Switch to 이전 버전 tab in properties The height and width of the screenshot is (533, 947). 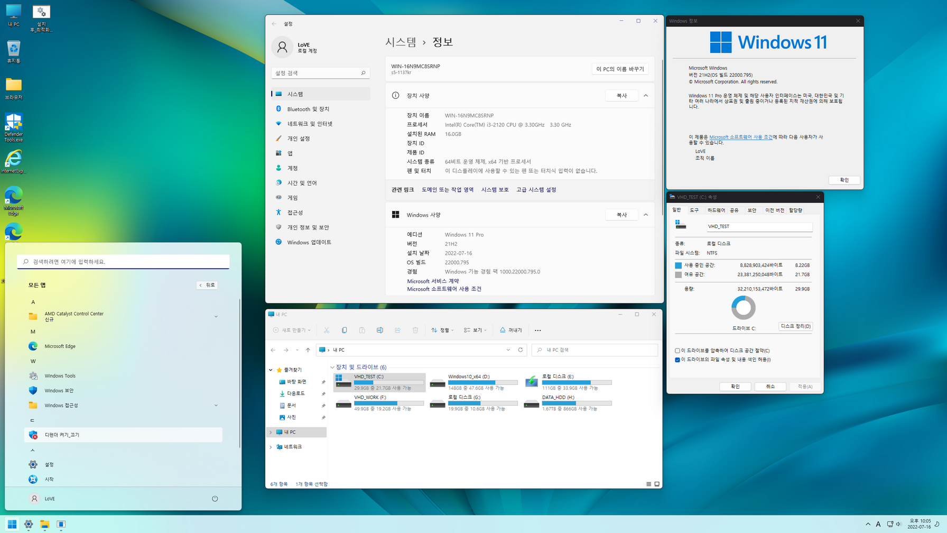point(775,210)
